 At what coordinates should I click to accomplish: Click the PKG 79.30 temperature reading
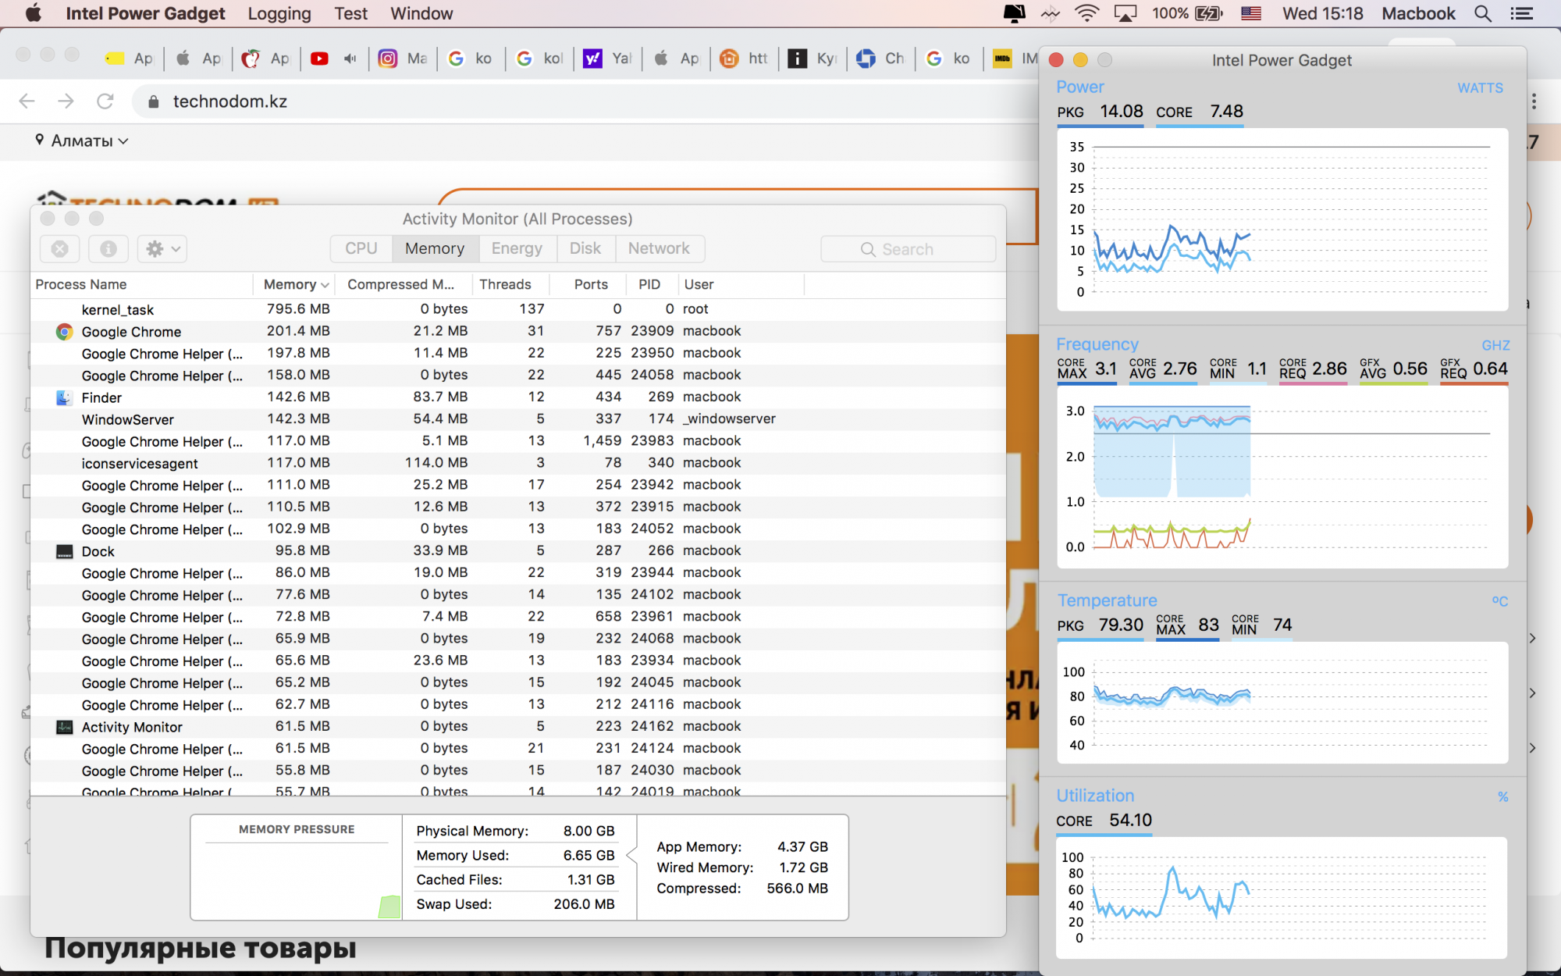click(1100, 625)
